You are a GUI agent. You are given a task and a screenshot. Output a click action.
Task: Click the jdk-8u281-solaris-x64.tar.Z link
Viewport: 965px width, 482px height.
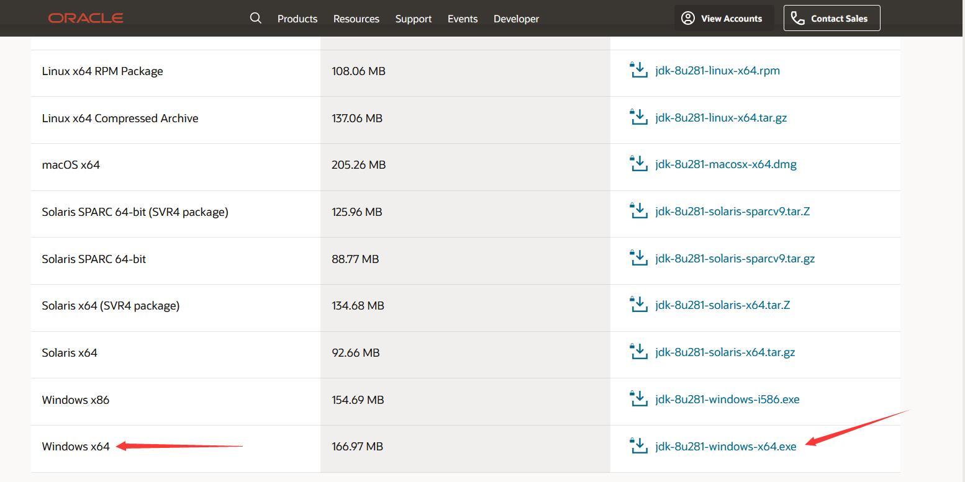pos(722,305)
